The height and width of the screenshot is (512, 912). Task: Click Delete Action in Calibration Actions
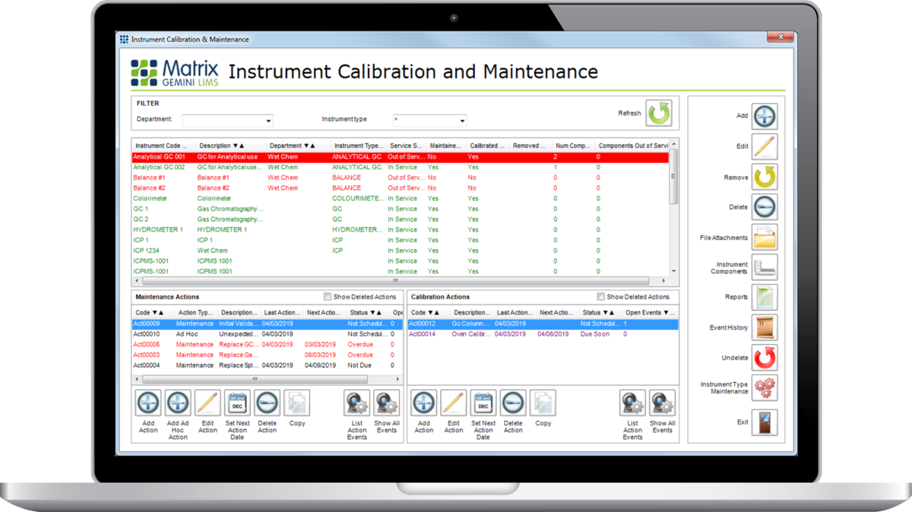click(513, 403)
